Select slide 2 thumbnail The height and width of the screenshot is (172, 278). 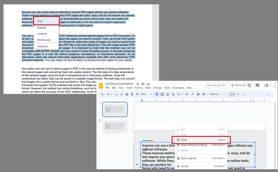[x=115, y=126]
